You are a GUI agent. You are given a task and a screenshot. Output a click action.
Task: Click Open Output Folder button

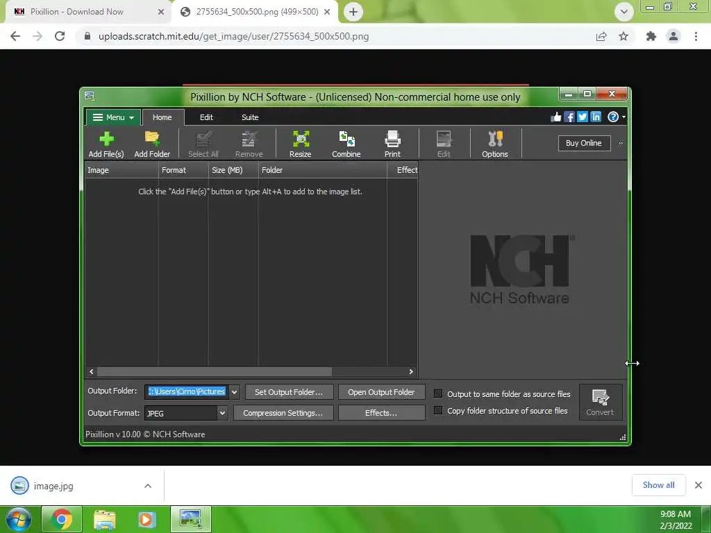coord(381,392)
